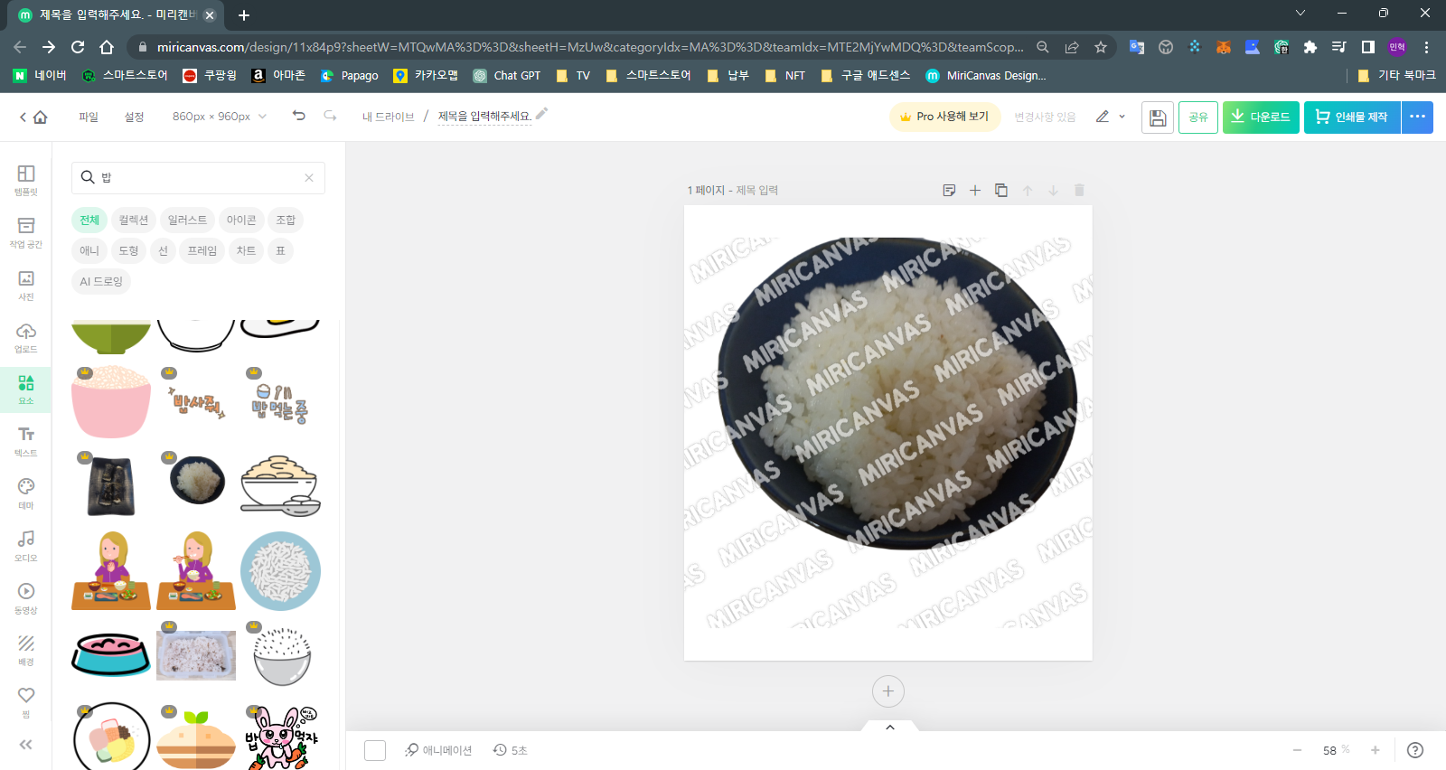The height and width of the screenshot is (770, 1446).
Task: Expand the pen drawing tool dropdown
Action: (1122, 117)
